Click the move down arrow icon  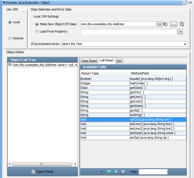point(116,172)
